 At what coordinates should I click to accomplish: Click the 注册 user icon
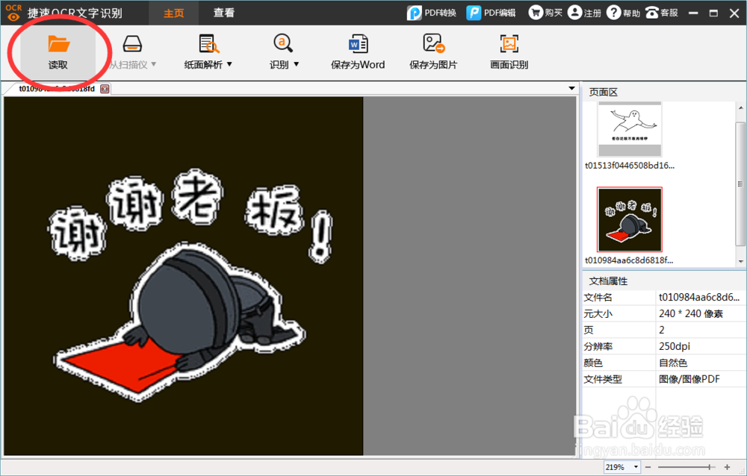click(575, 13)
